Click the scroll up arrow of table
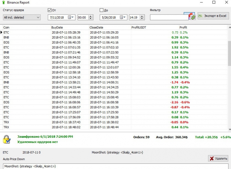231x169 pixels. tap(230, 27)
